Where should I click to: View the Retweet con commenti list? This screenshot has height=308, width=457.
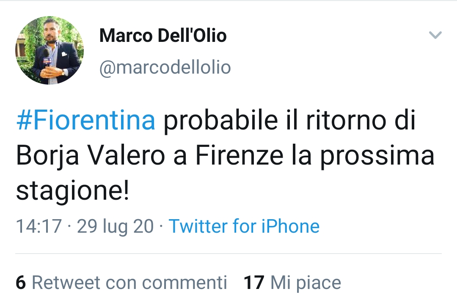121,282
